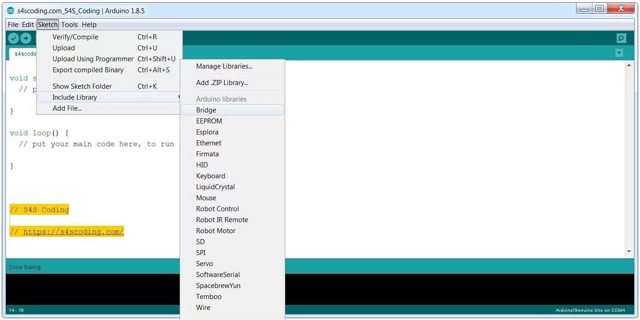The image size is (640, 320).
Task: Switch to the s4scoding sketch tab
Action: (25, 53)
